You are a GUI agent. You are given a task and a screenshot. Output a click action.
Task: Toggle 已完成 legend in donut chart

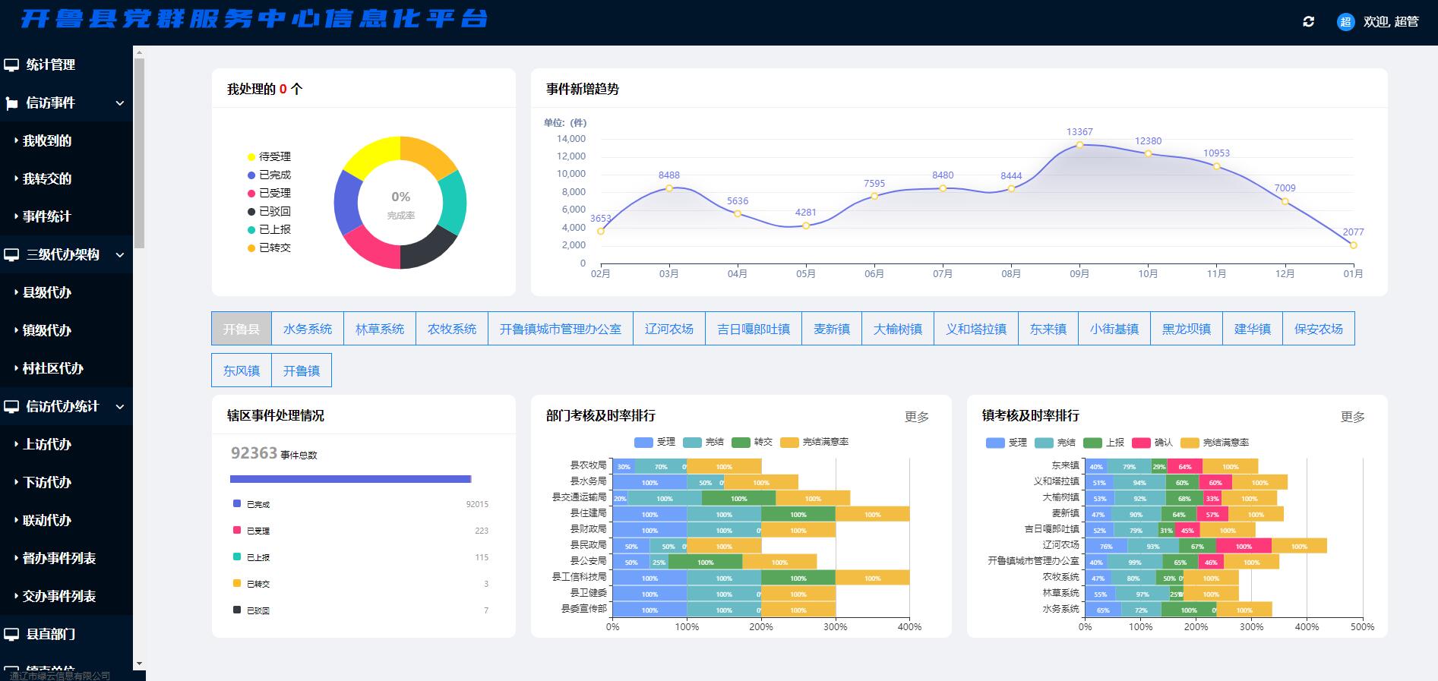[269, 175]
